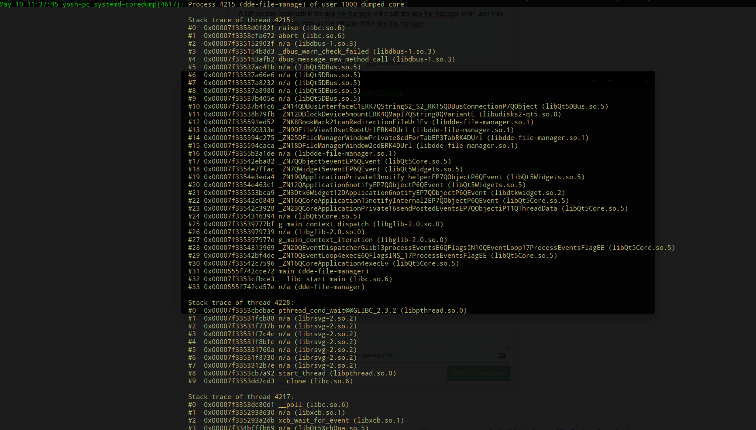Click the Submit new issue button
Viewport: 756px width, 430px height.
(478, 373)
